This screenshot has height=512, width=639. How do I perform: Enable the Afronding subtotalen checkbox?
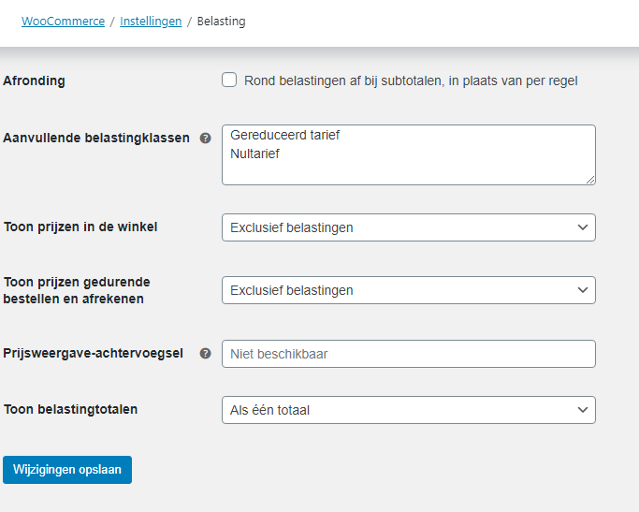[229, 80]
